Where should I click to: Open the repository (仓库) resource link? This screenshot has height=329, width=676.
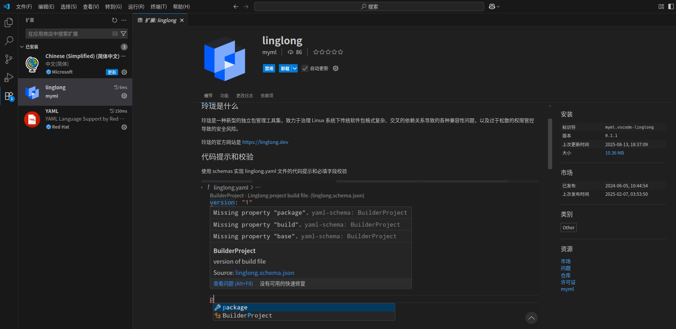(566, 275)
